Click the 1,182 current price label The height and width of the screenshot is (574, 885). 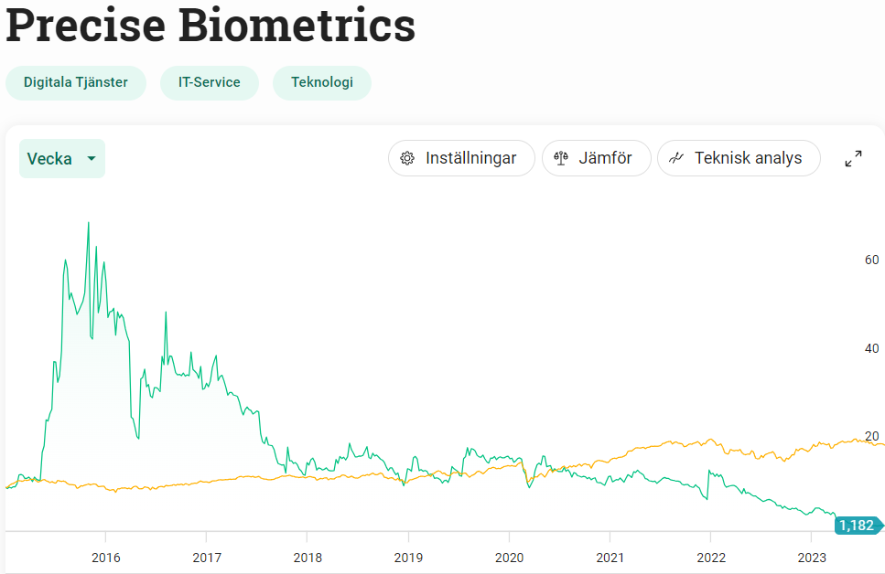point(858,525)
